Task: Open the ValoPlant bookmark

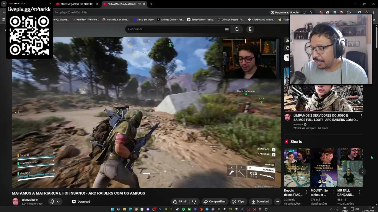Action: coord(85,20)
